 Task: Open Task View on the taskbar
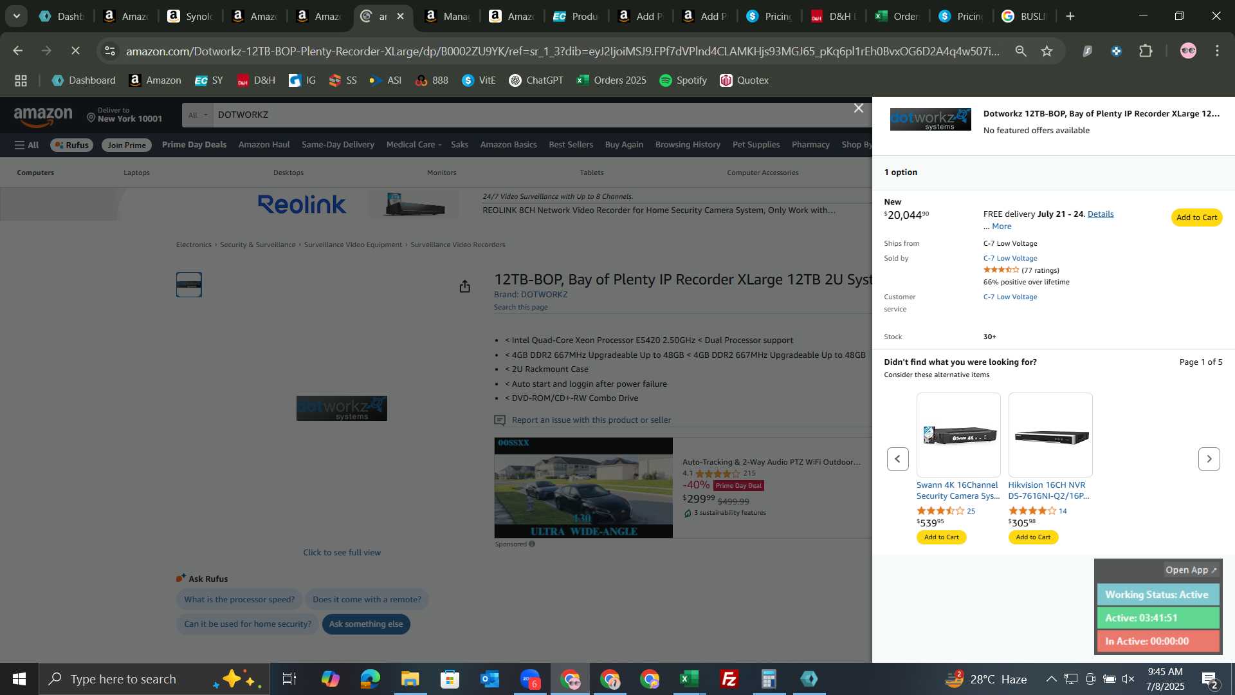point(289,678)
